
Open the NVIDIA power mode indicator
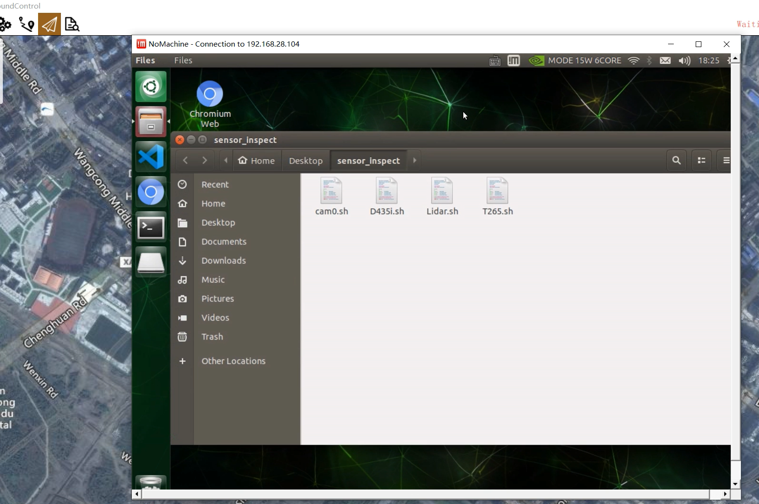click(575, 60)
